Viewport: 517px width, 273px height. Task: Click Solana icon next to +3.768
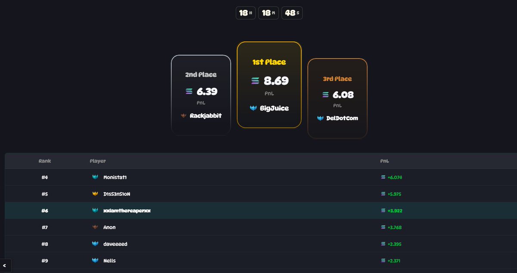click(x=383, y=227)
